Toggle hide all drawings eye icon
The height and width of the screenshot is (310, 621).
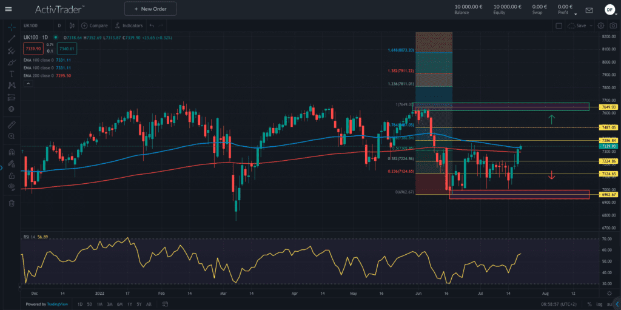click(12, 187)
